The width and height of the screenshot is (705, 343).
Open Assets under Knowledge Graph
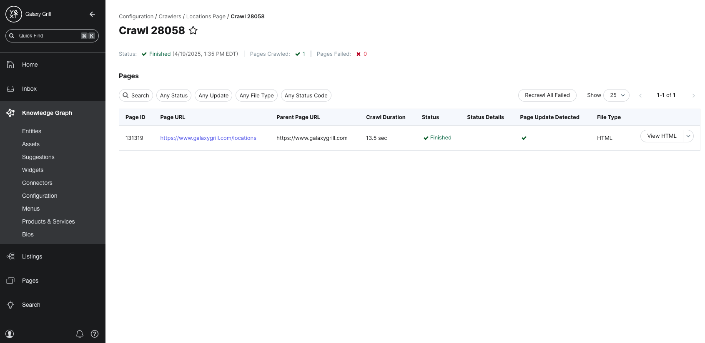[x=31, y=144]
